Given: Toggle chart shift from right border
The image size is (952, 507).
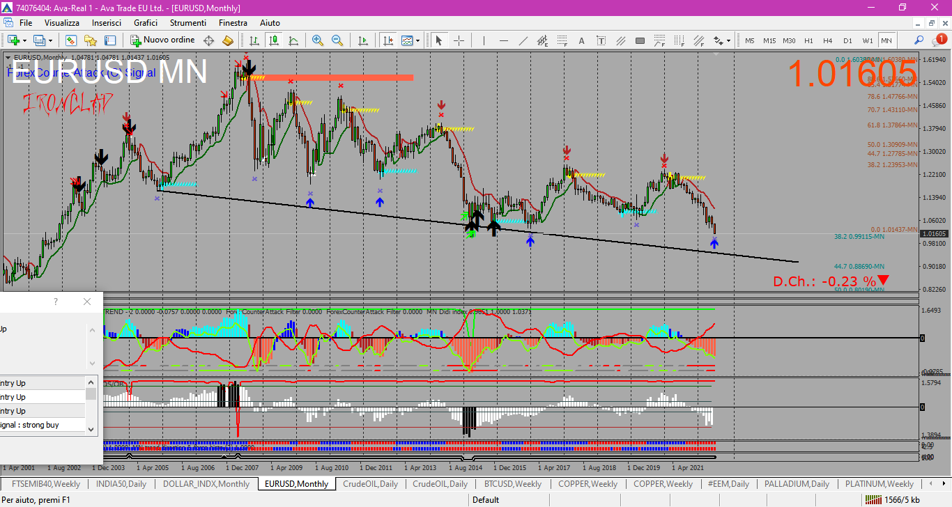Looking at the screenshot, I should [387, 40].
